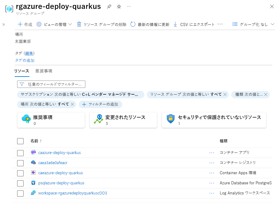
Task: Check the caeazure-deploy-quarkus row checkbox
Action: point(20,173)
